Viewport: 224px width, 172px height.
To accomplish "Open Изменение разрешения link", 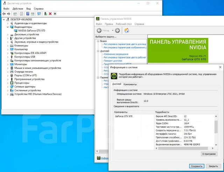I will [x=116, y=54].
